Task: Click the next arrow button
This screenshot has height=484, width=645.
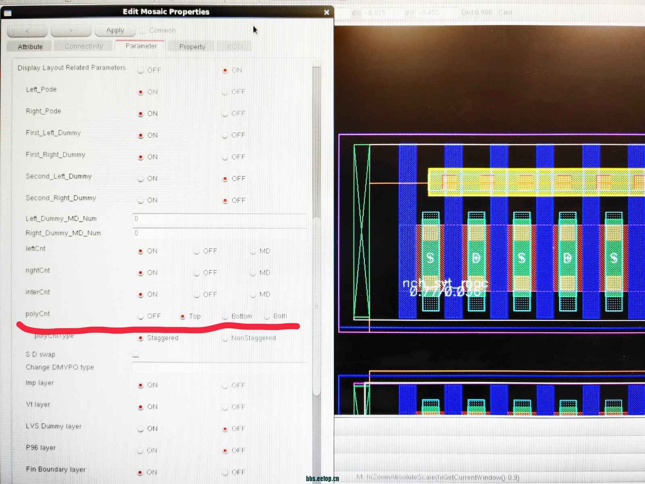Action: [71, 31]
